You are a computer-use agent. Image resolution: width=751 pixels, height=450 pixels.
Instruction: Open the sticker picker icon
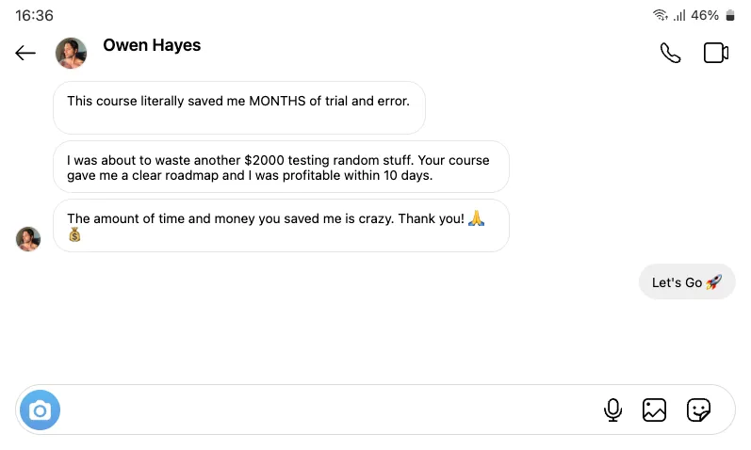698,410
